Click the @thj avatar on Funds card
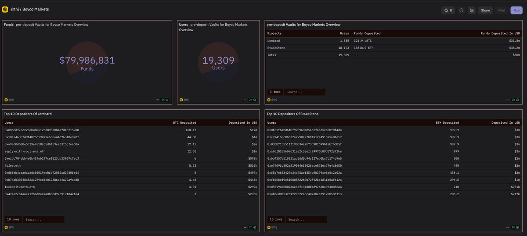 [x=6, y=100]
